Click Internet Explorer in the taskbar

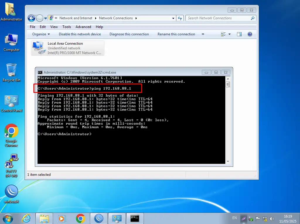pyautogui.click(x=26, y=218)
